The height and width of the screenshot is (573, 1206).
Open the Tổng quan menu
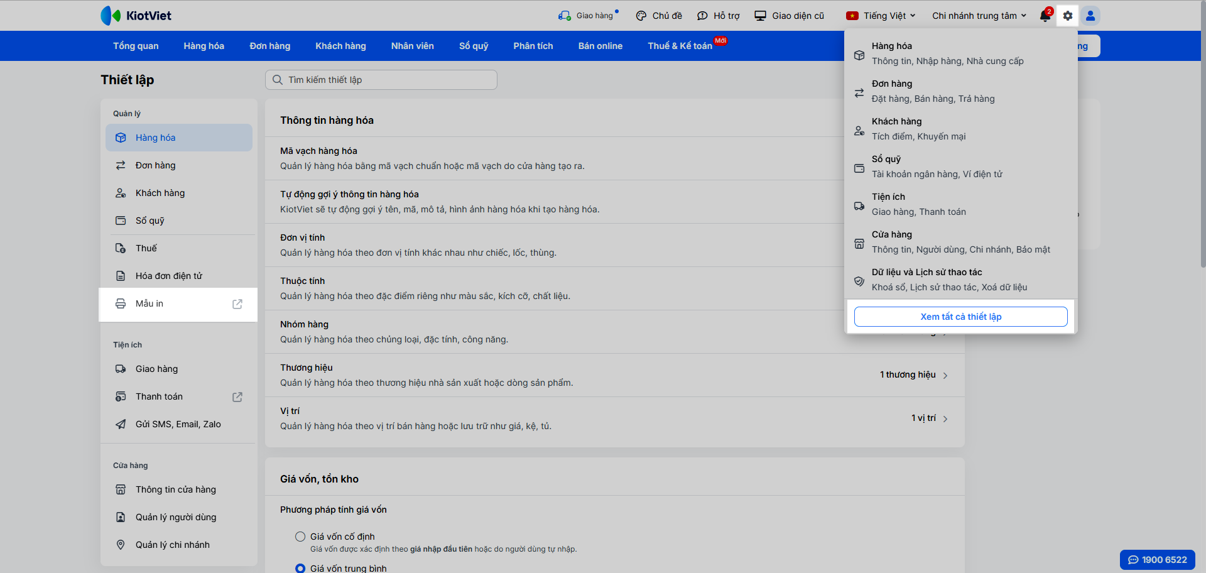[x=136, y=46]
